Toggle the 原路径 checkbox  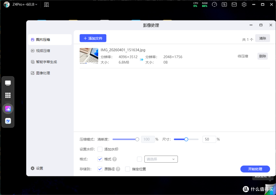(100, 169)
